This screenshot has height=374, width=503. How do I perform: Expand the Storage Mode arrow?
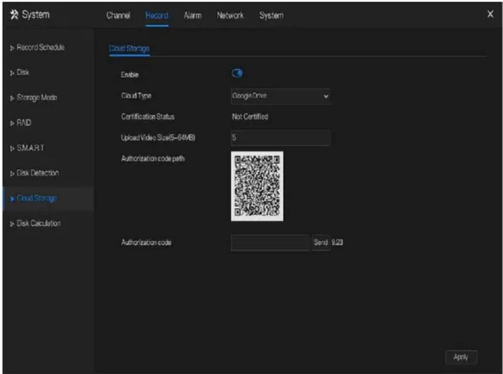[x=12, y=98]
